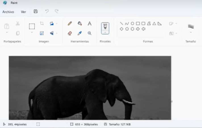Activate the rectangular selection tool
202x128 pixels.
click(x=32, y=26)
